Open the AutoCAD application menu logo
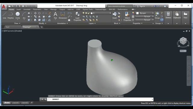This screenshot has width=193, height=109. (x=4, y=7)
